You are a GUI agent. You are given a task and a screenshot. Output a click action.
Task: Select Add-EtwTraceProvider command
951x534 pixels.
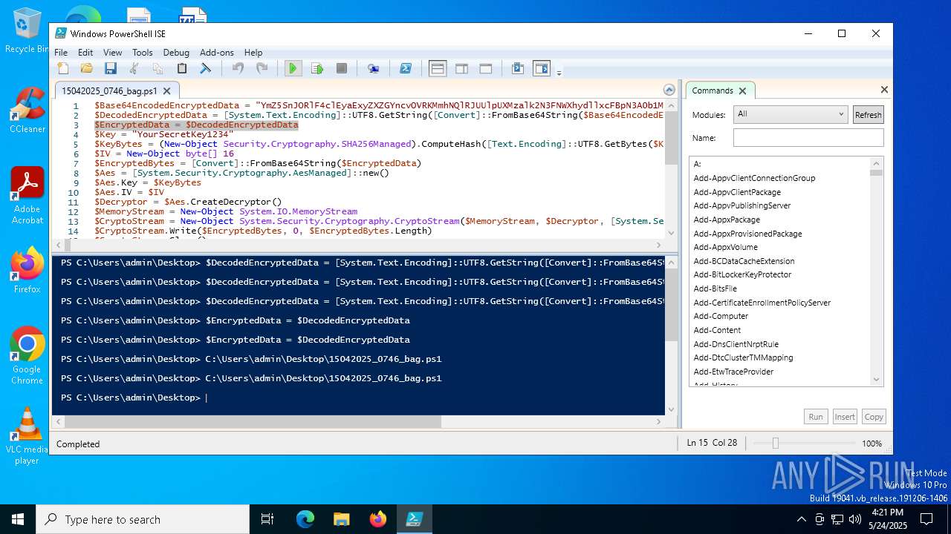pyautogui.click(x=733, y=372)
